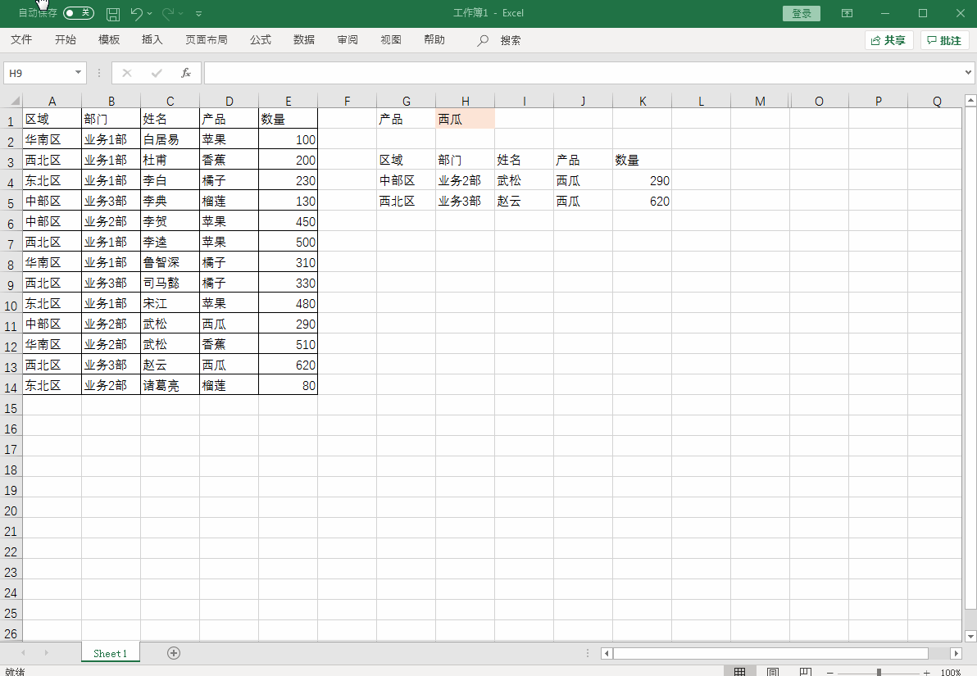
Task: Open Customize Quick Access Toolbar dropdown
Action: [199, 14]
